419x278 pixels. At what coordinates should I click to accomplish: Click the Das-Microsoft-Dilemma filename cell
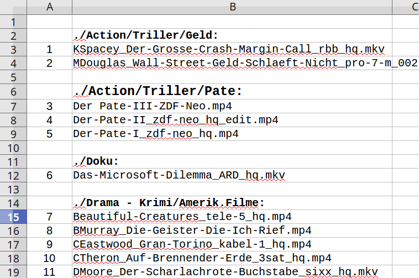[x=179, y=175]
